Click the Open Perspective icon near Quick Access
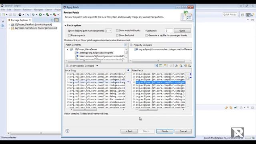This screenshot has width=256, height=144. (x=242, y=15)
